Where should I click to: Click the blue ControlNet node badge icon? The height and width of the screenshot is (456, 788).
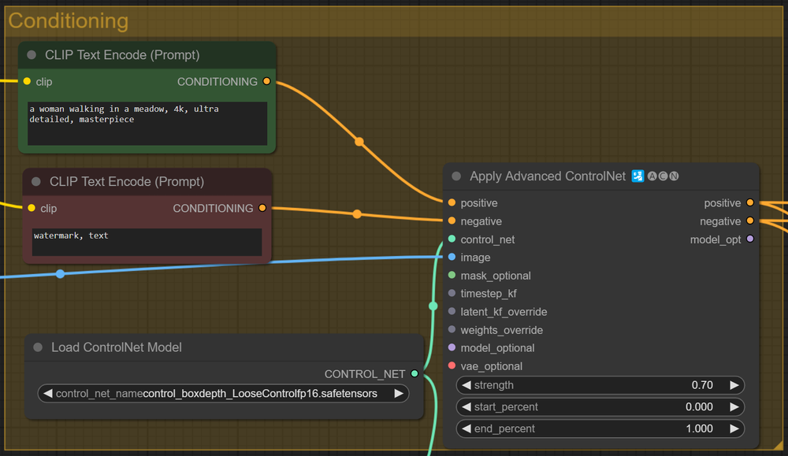(x=638, y=176)
